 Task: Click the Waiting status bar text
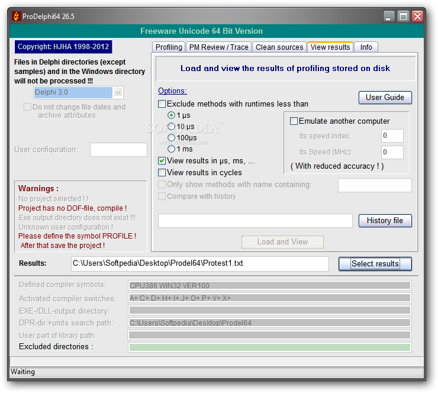tap(22, 372)
